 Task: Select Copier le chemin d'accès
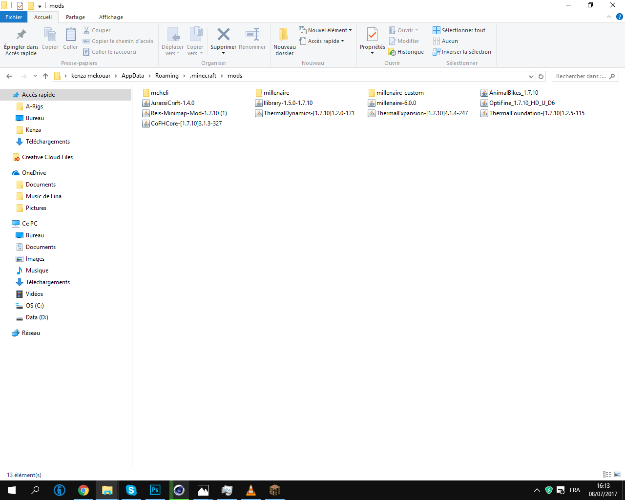pos(118,41)
